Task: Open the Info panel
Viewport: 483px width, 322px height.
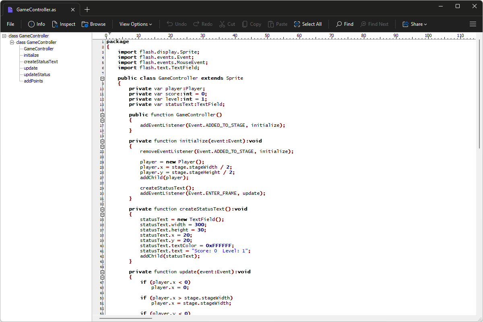Action: click(36, 24)
